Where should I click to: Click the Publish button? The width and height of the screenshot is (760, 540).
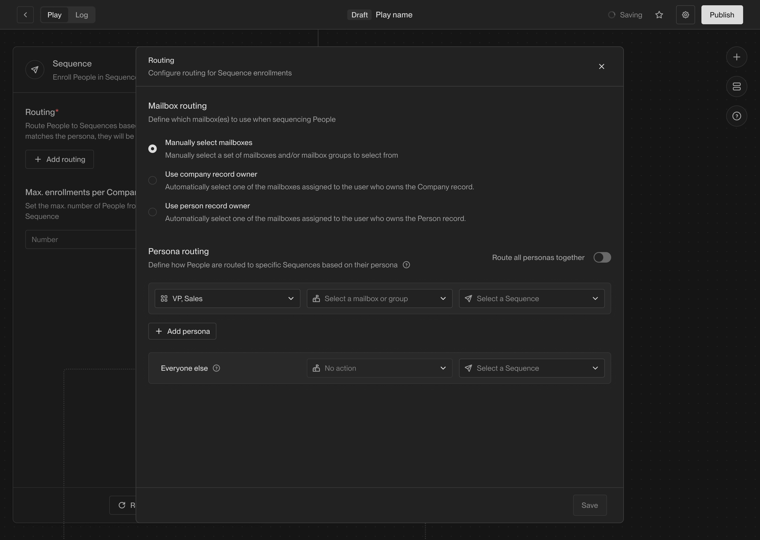722,15
